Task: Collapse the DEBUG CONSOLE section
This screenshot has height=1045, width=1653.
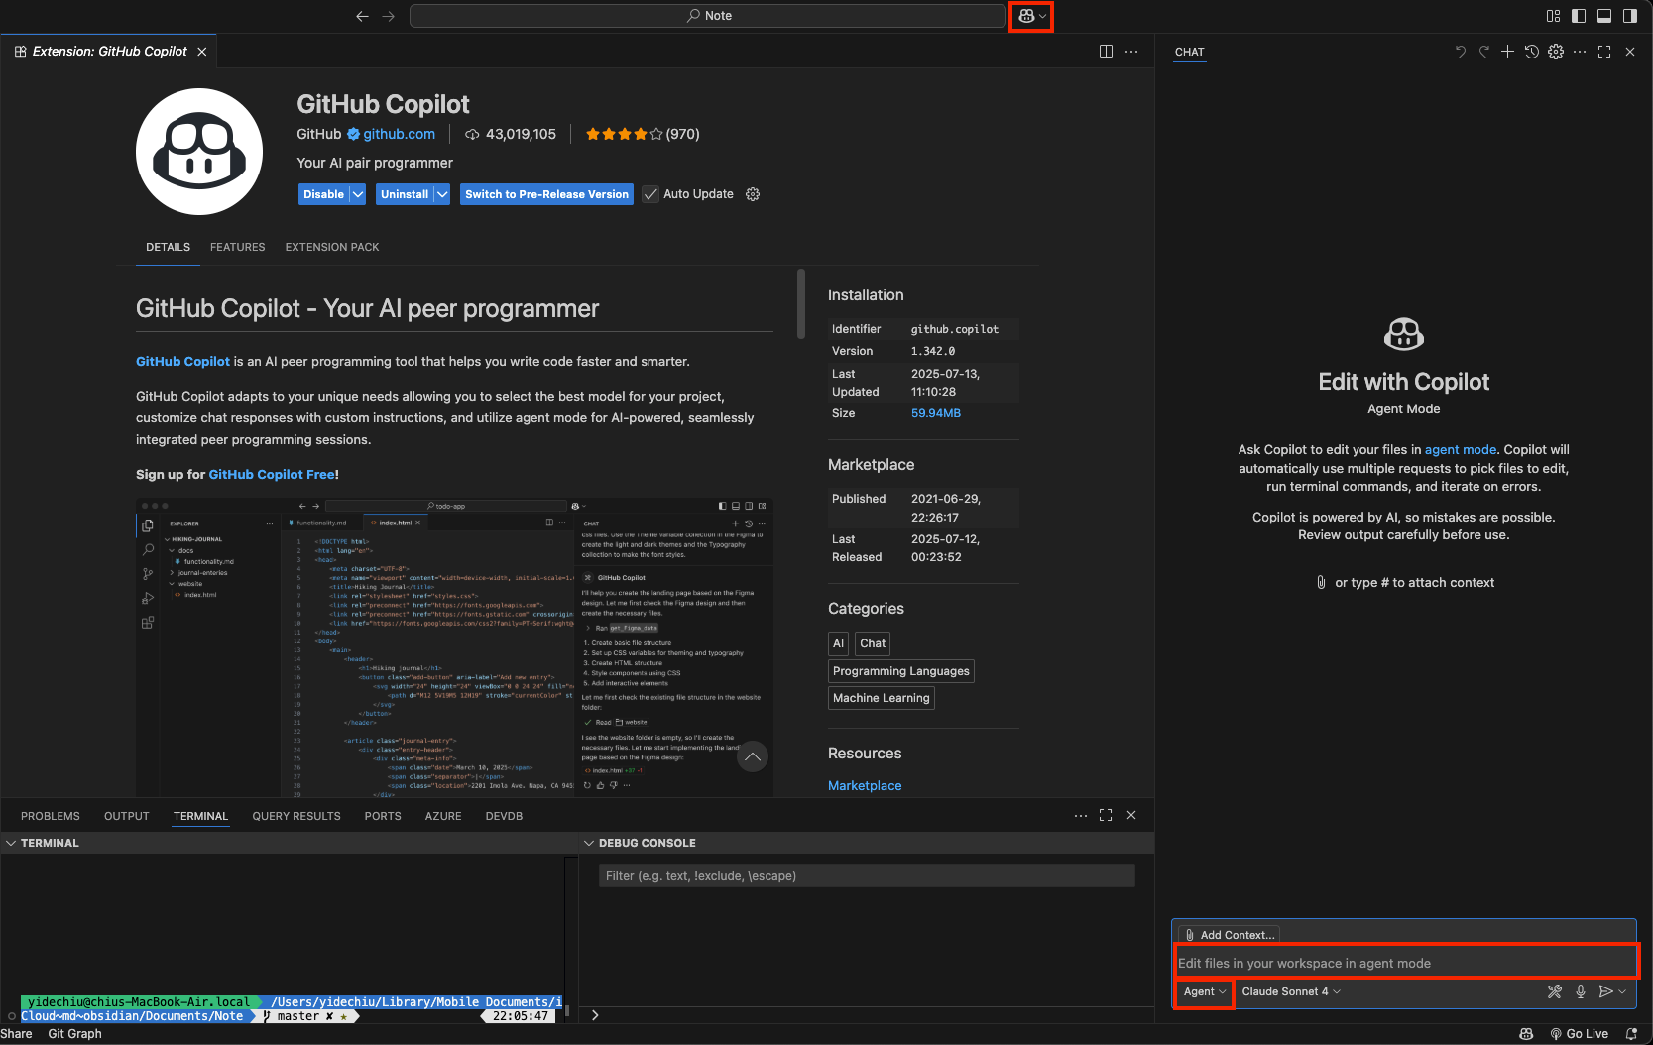Action: 589,843
